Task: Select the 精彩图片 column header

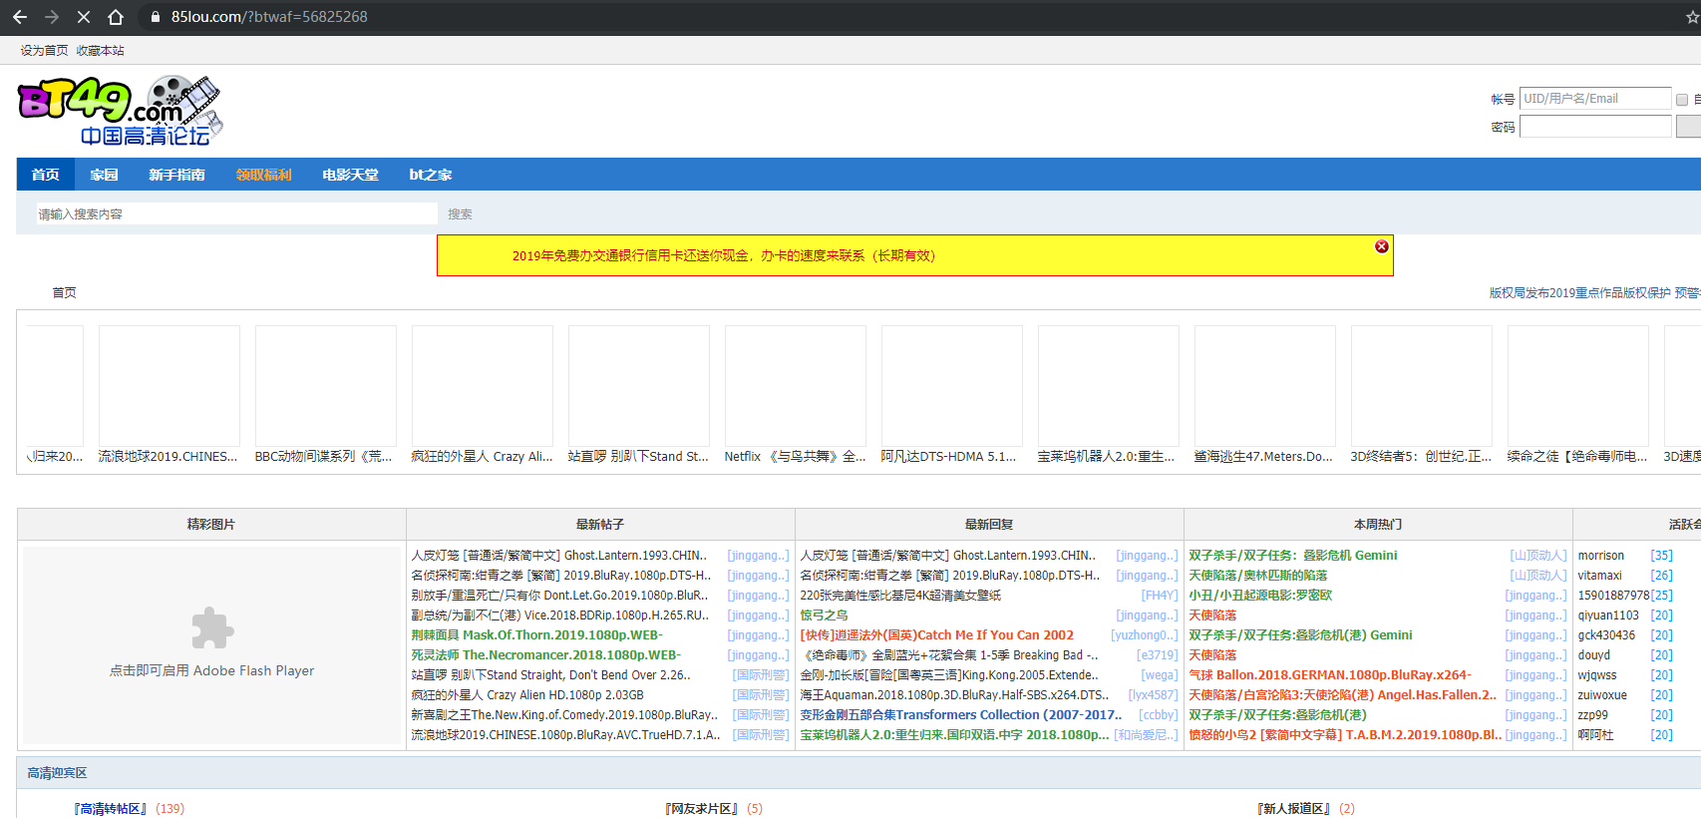Action: click(211, 524)
